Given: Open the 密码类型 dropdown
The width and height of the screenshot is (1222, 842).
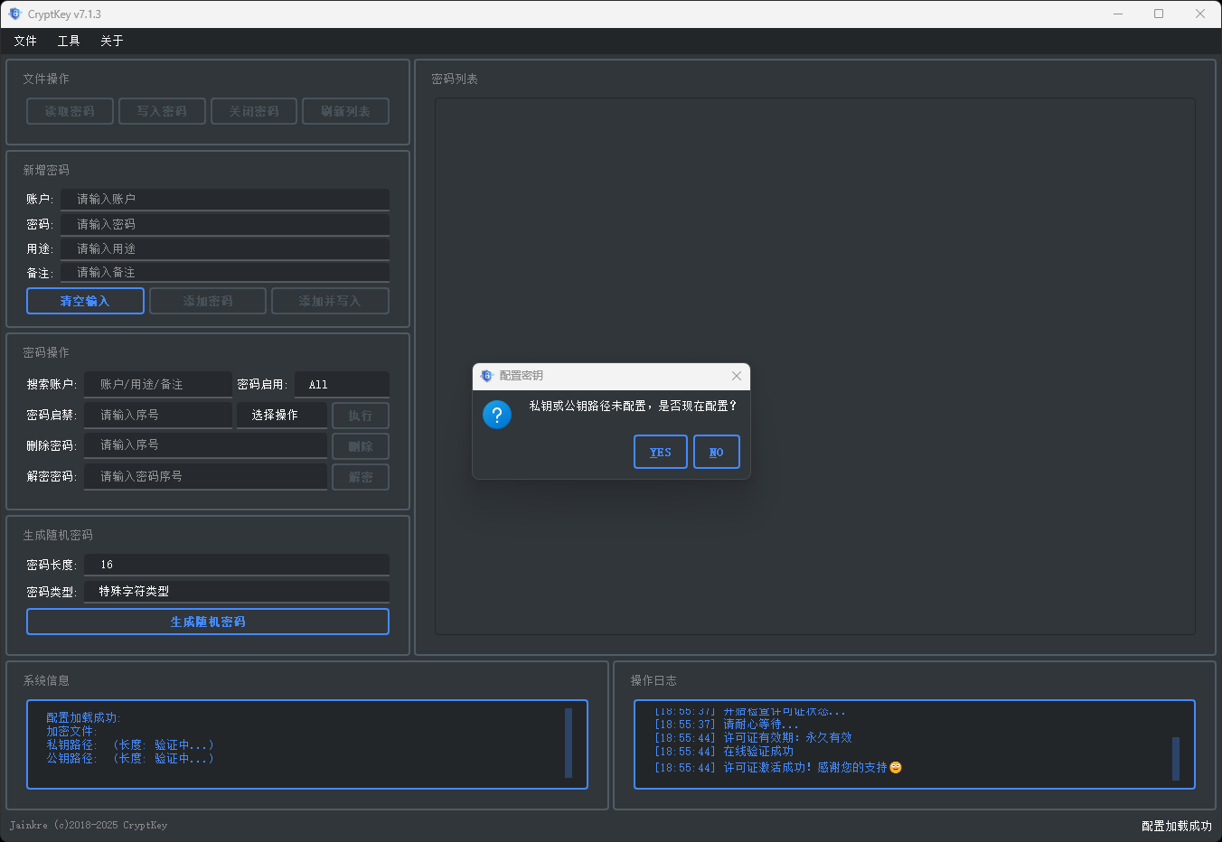Looking at the screenshot, I should click(237, 591).
